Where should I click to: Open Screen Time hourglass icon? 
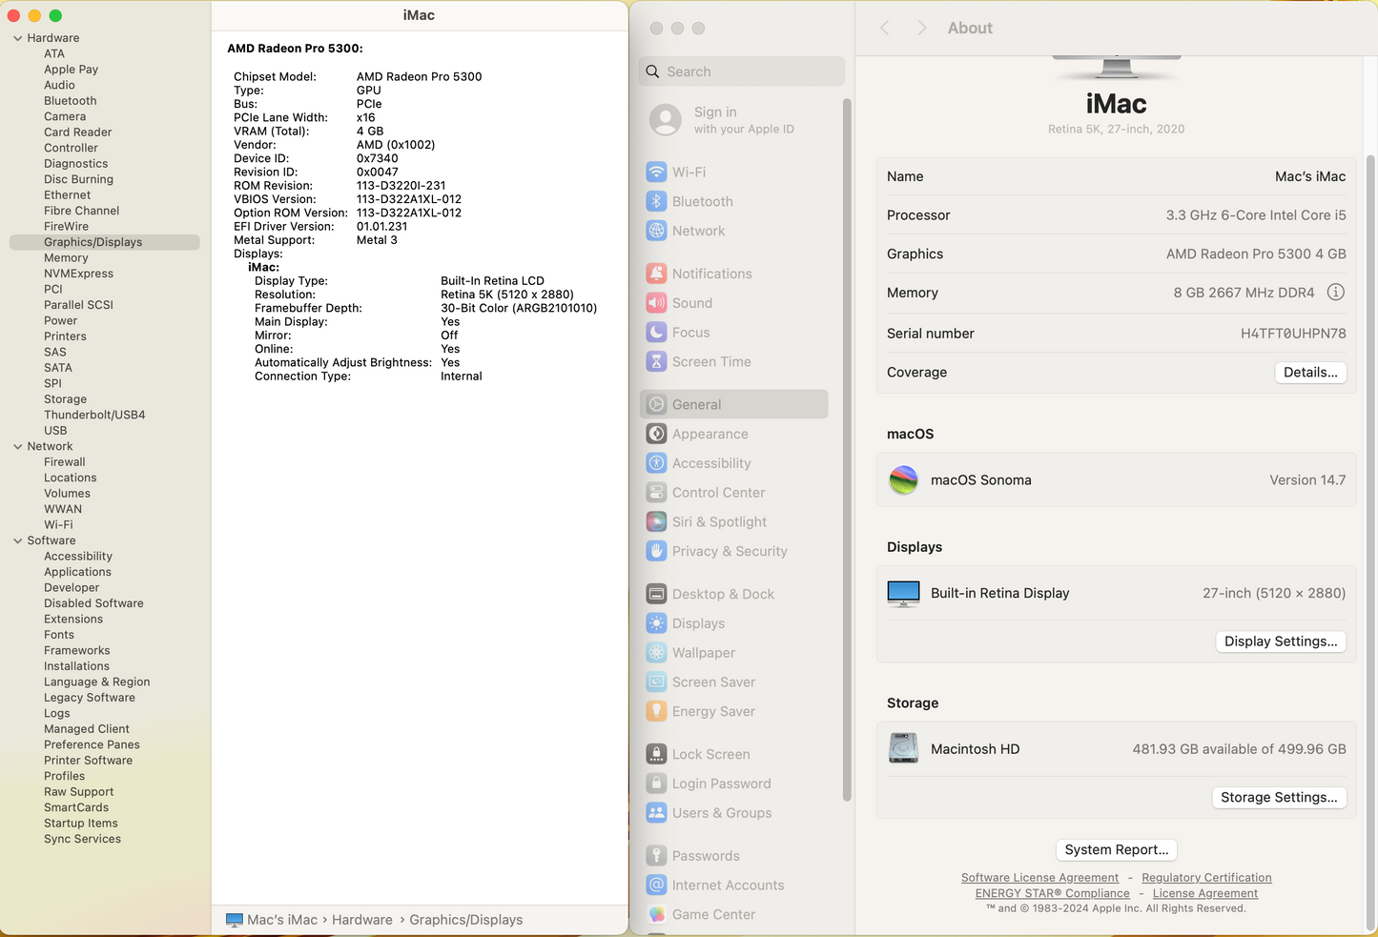click(656, 362)
